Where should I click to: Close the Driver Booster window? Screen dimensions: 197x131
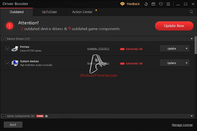[193, 4]
